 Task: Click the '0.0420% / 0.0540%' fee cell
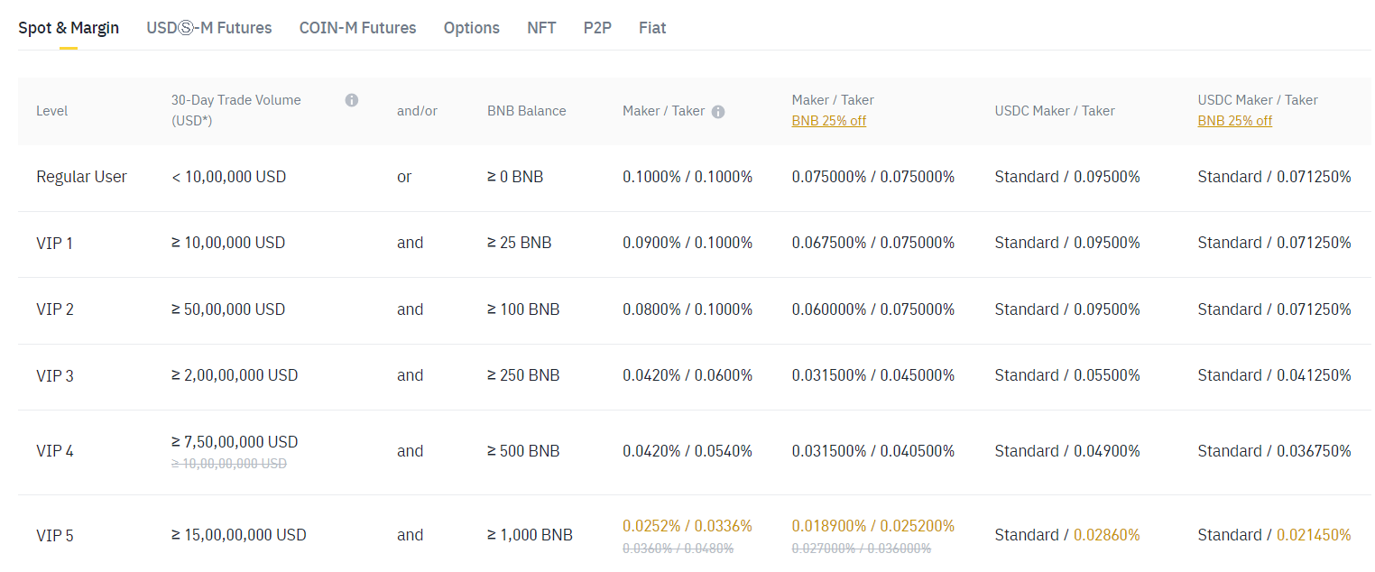point(687,451)
